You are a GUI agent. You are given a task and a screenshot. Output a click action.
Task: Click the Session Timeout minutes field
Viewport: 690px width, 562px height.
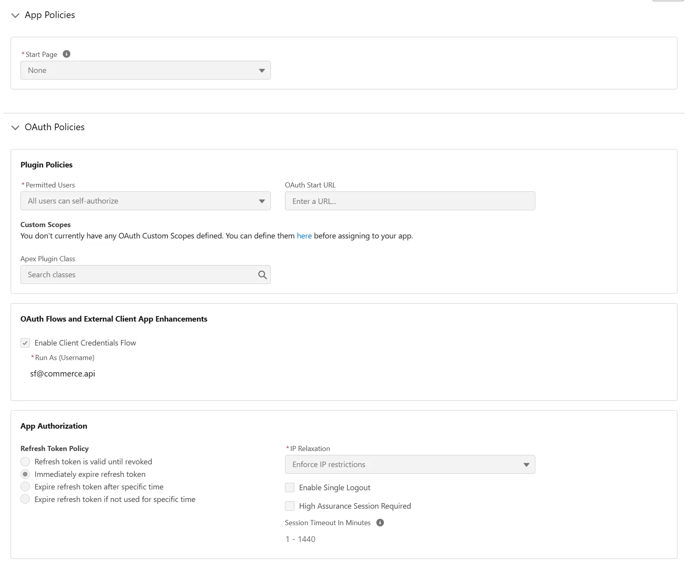point(301,539)
